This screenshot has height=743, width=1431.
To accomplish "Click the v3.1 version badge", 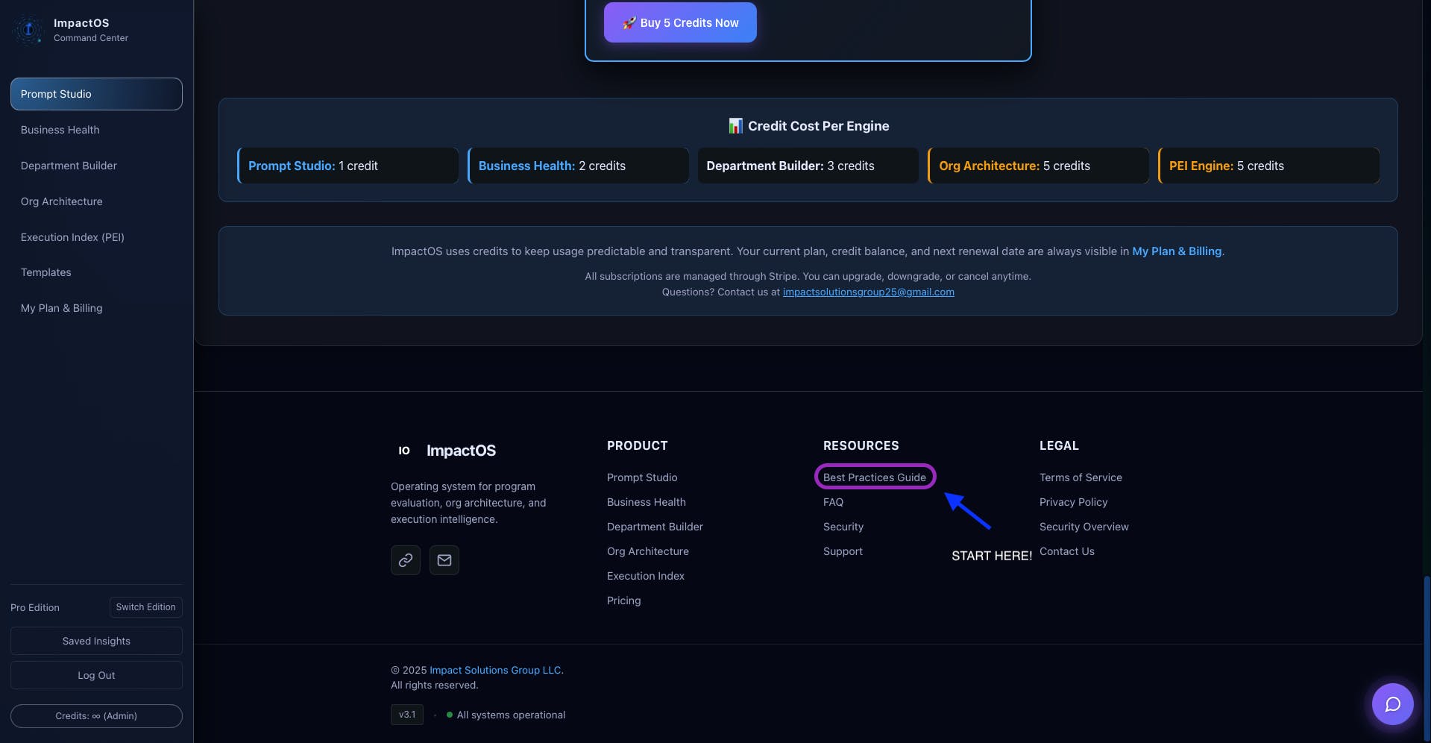I will [x=407, y=715].
